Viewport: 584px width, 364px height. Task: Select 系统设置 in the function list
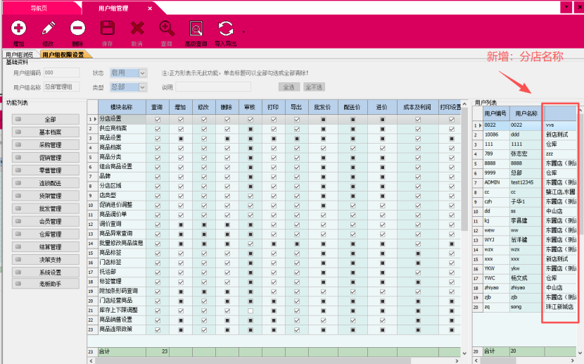click(x=46, y=272)
